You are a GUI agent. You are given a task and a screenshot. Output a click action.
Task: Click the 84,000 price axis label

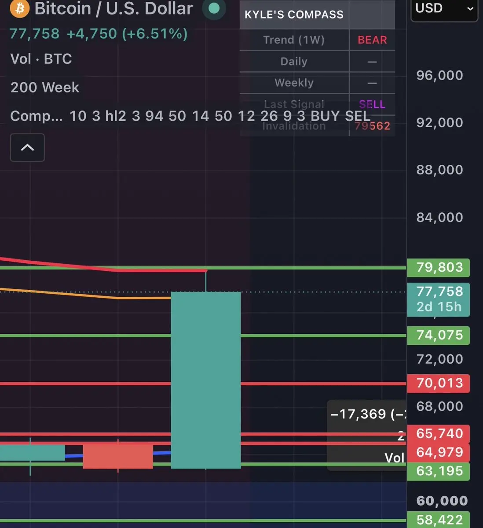click(439, 218)
